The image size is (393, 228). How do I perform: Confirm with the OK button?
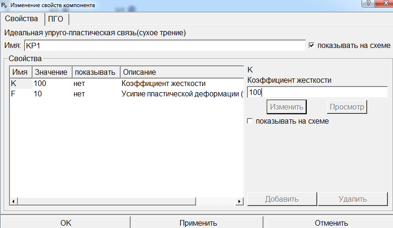point(66,223)
